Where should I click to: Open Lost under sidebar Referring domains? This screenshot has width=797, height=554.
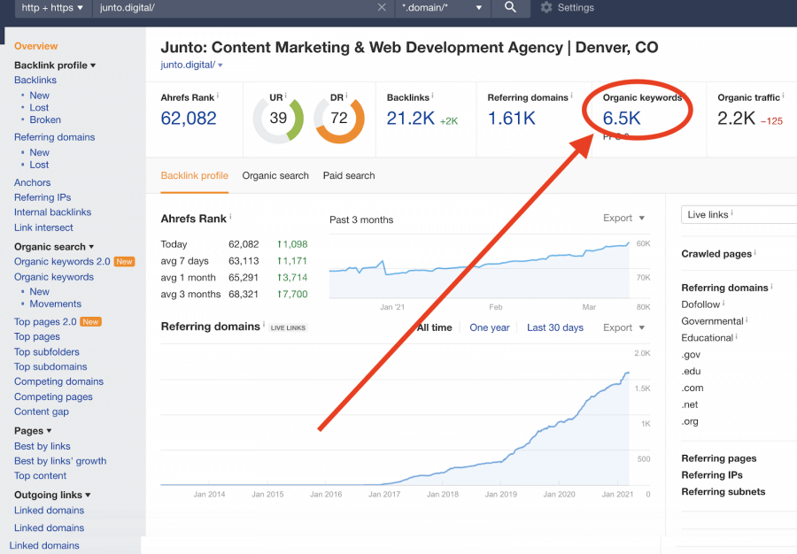coord(39,165)
